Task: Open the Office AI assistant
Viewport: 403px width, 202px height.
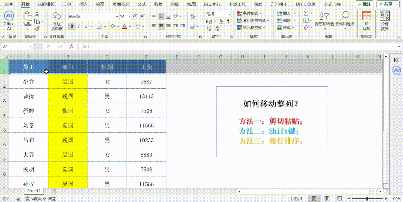Action: point(9,20)
